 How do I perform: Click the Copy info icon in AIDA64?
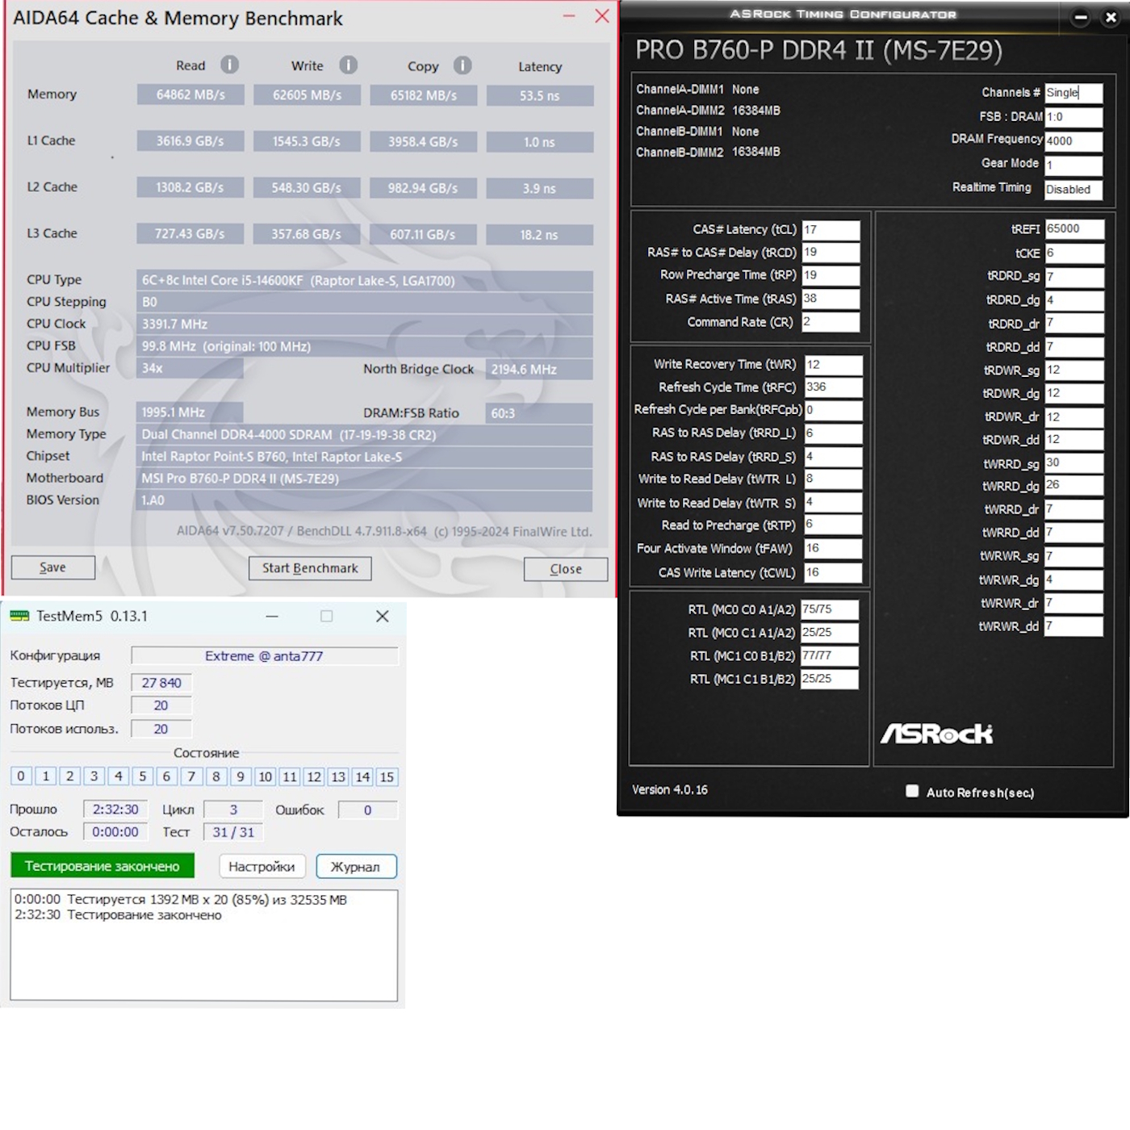pyautogui.click(x=462, y=65)
